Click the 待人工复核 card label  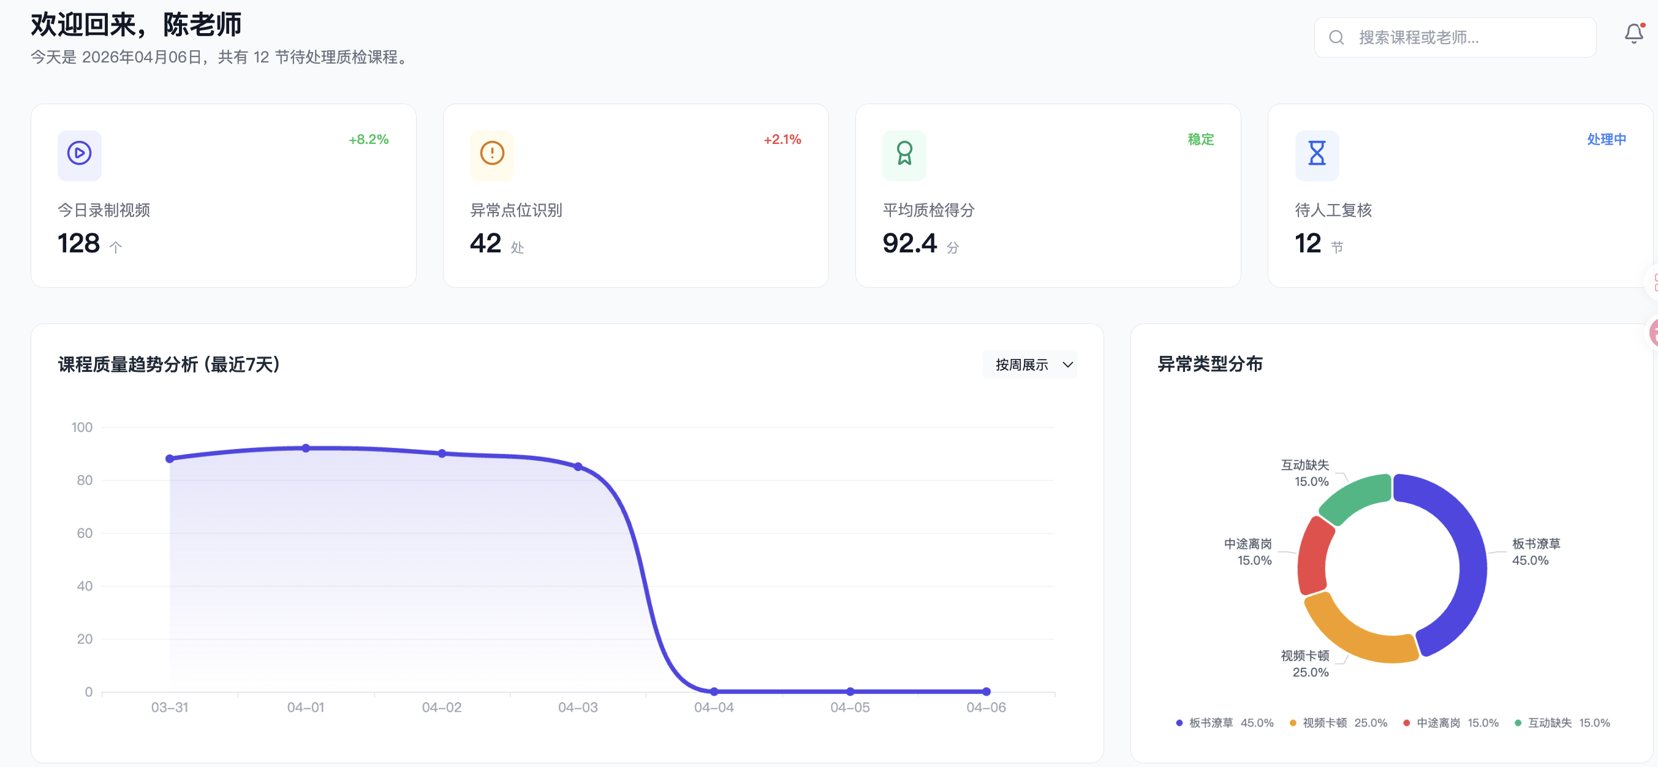pos(1334,210)
